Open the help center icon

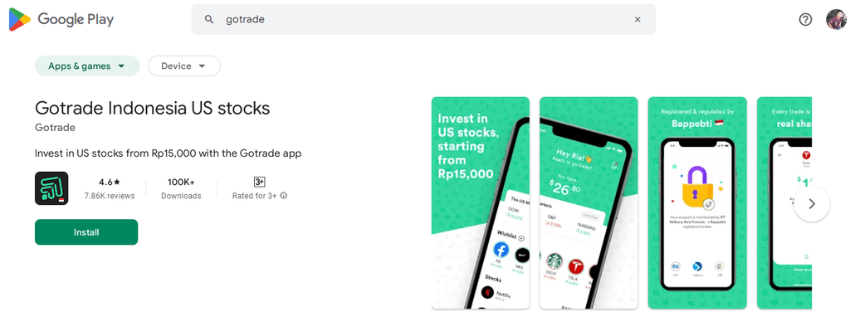(x=805, y=20)
